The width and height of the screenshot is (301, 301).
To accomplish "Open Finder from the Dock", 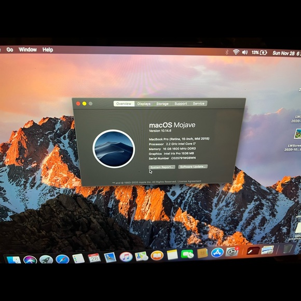I will tap(13, 259).
